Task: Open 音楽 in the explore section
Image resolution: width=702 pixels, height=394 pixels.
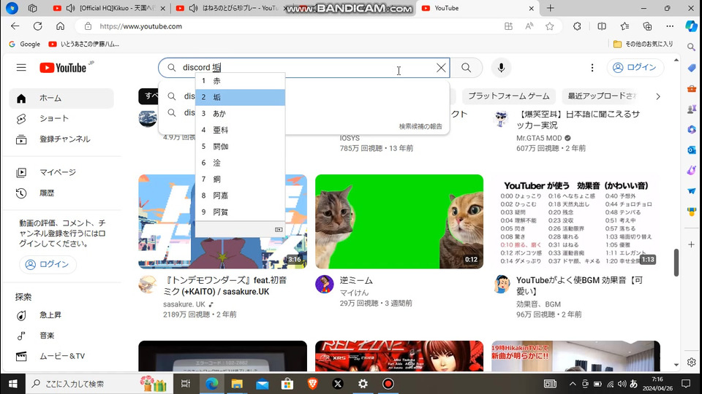Action: [x=61, y=336]
